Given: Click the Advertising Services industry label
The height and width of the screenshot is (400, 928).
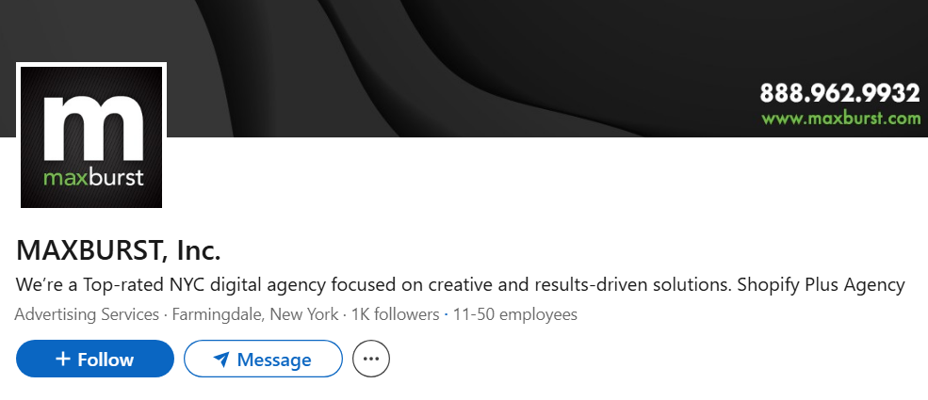Looking at the screenshot, I should point(87,313).
